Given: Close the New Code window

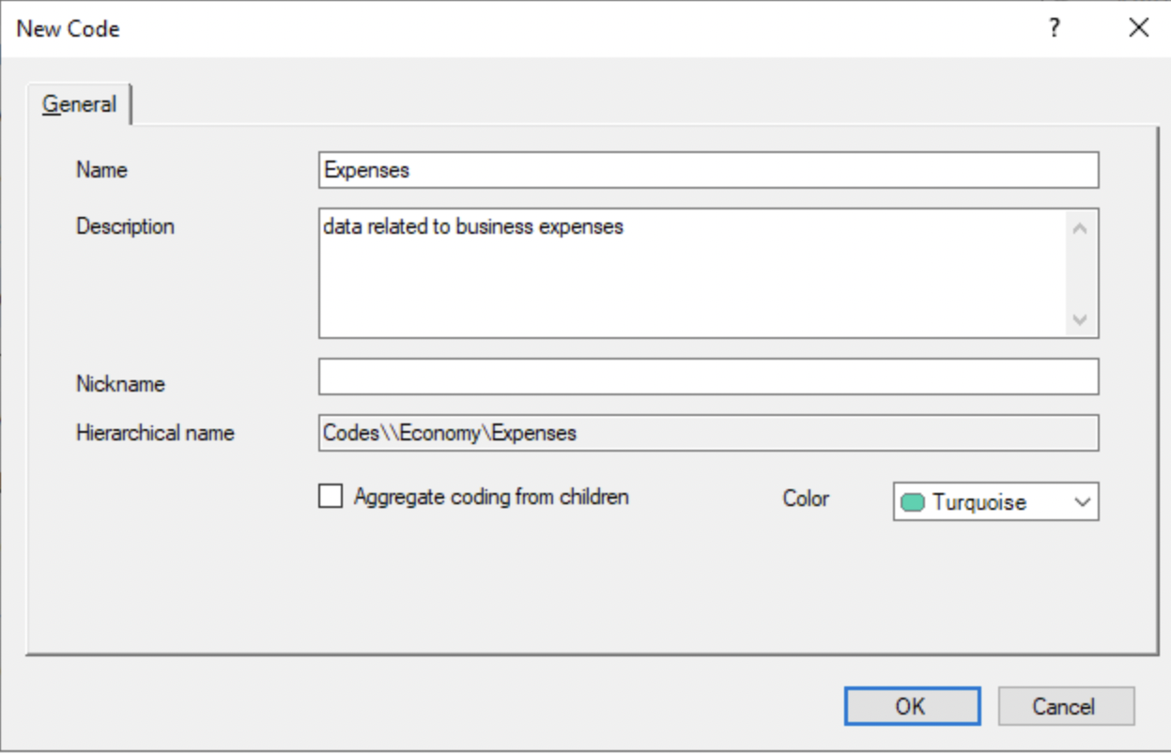Looking at the screenshot, I should [x=1137, y=28].
